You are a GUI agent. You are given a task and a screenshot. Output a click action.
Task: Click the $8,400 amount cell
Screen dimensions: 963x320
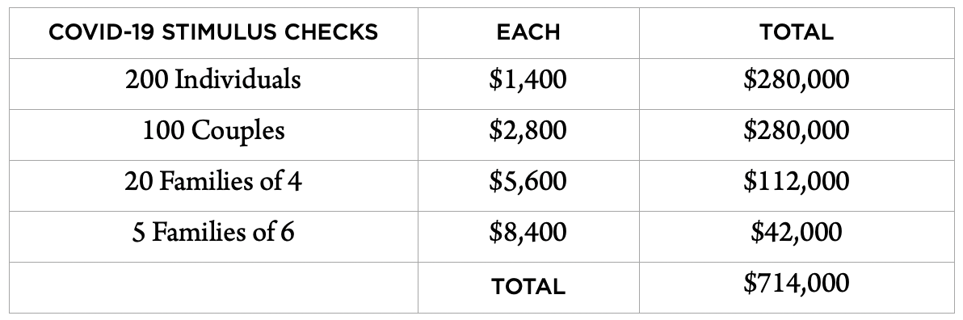point(529,237)
